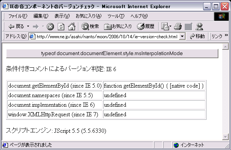The height and width of the screenshot is (150, 231).
Task: Go to the Home page icon
Action: tap(72, 26)
